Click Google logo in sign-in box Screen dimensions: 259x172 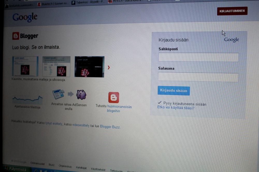coord(232,40)
